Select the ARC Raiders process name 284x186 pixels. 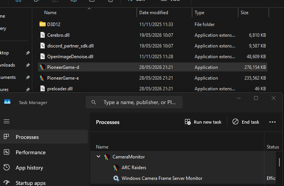click(x=134, y=168)
